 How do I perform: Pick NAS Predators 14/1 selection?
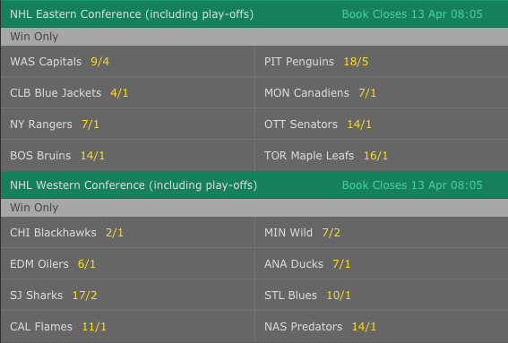point(382,327)
